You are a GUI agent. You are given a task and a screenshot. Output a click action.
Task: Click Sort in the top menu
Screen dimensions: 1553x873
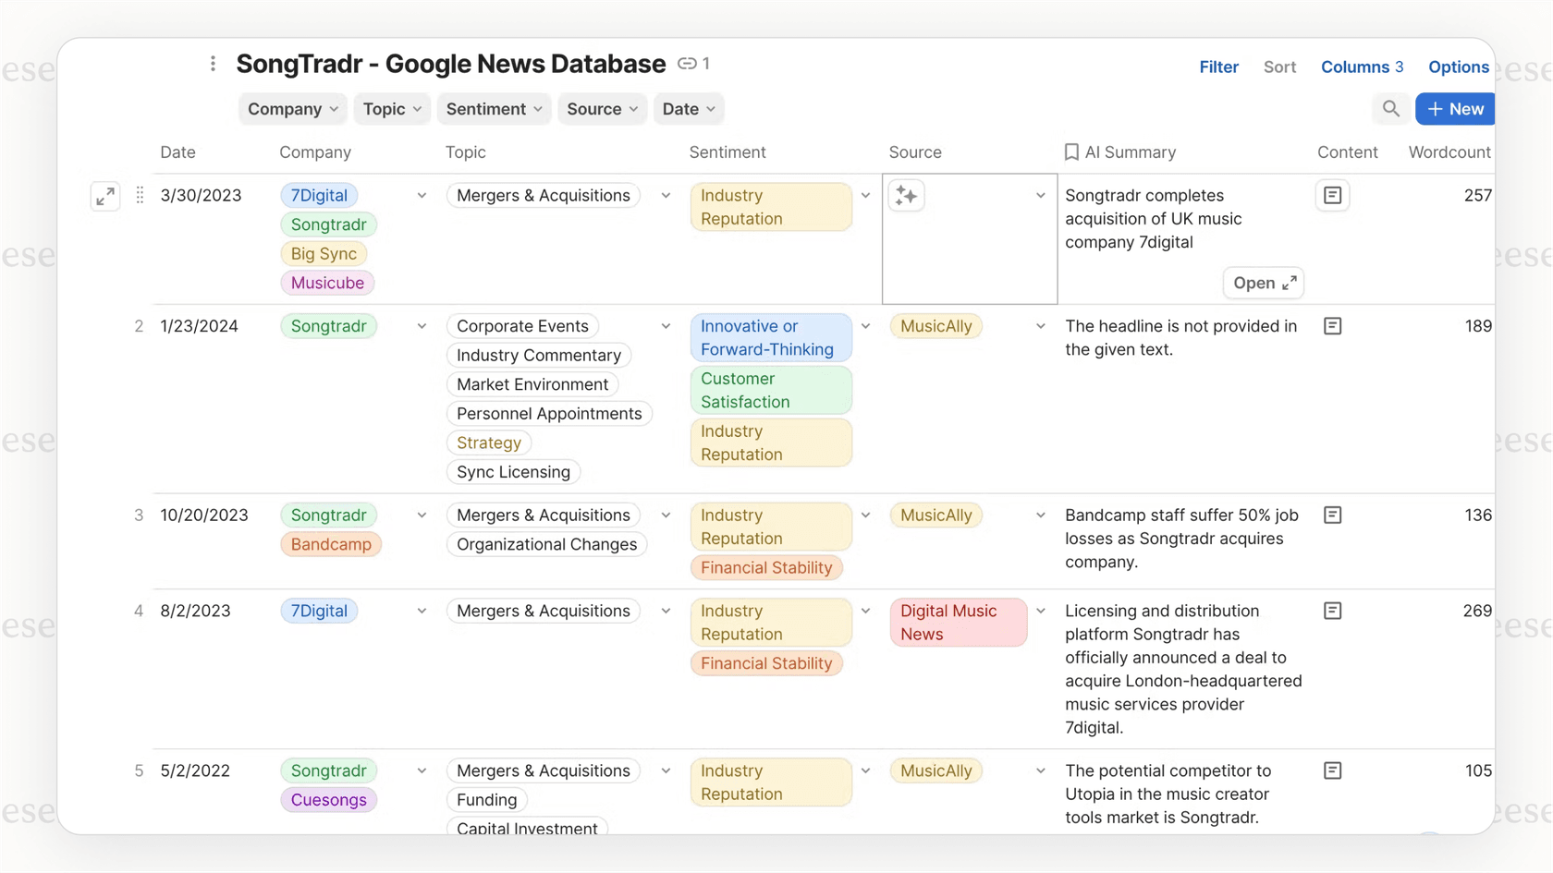click(x=1279, y=67)
